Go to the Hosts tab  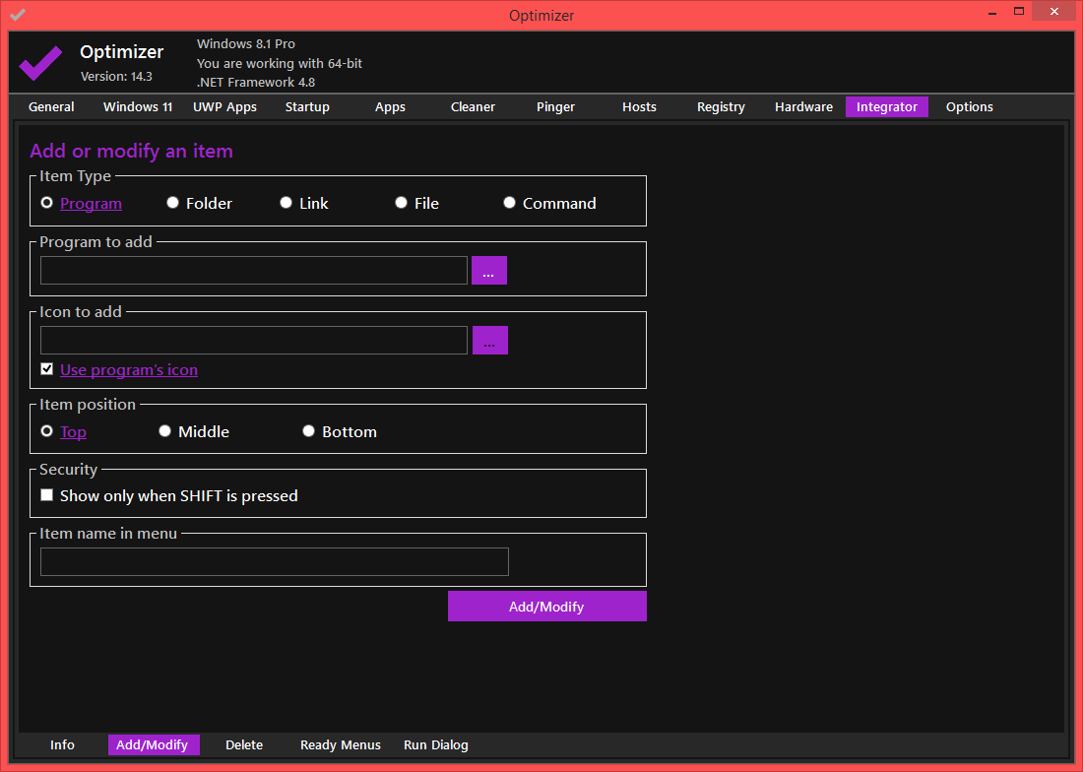(639, 106)
